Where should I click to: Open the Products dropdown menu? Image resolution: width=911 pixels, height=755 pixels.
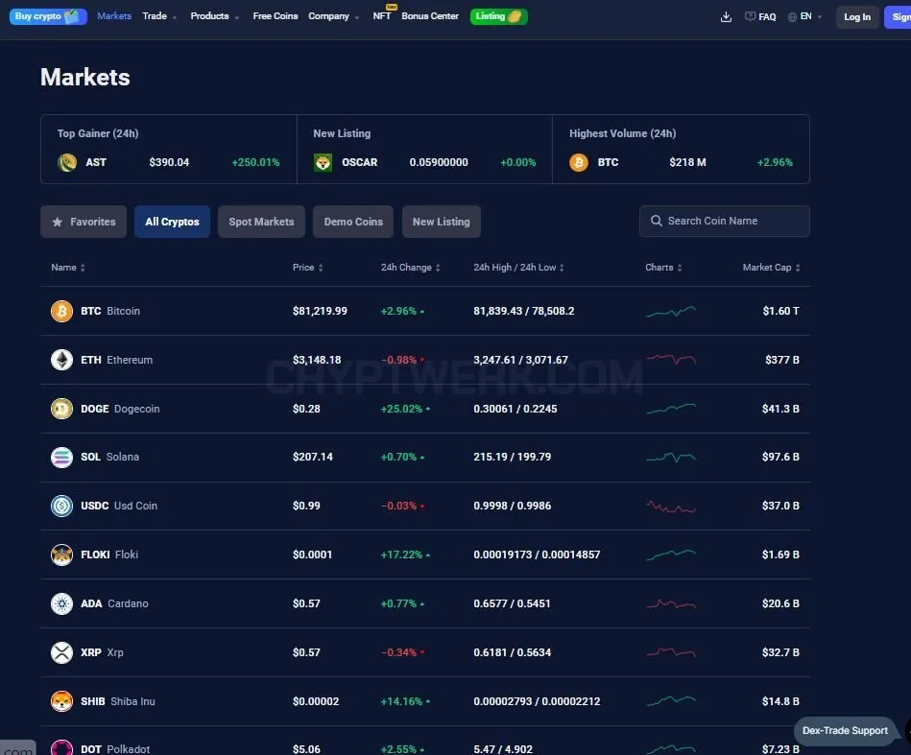[214, 16]
